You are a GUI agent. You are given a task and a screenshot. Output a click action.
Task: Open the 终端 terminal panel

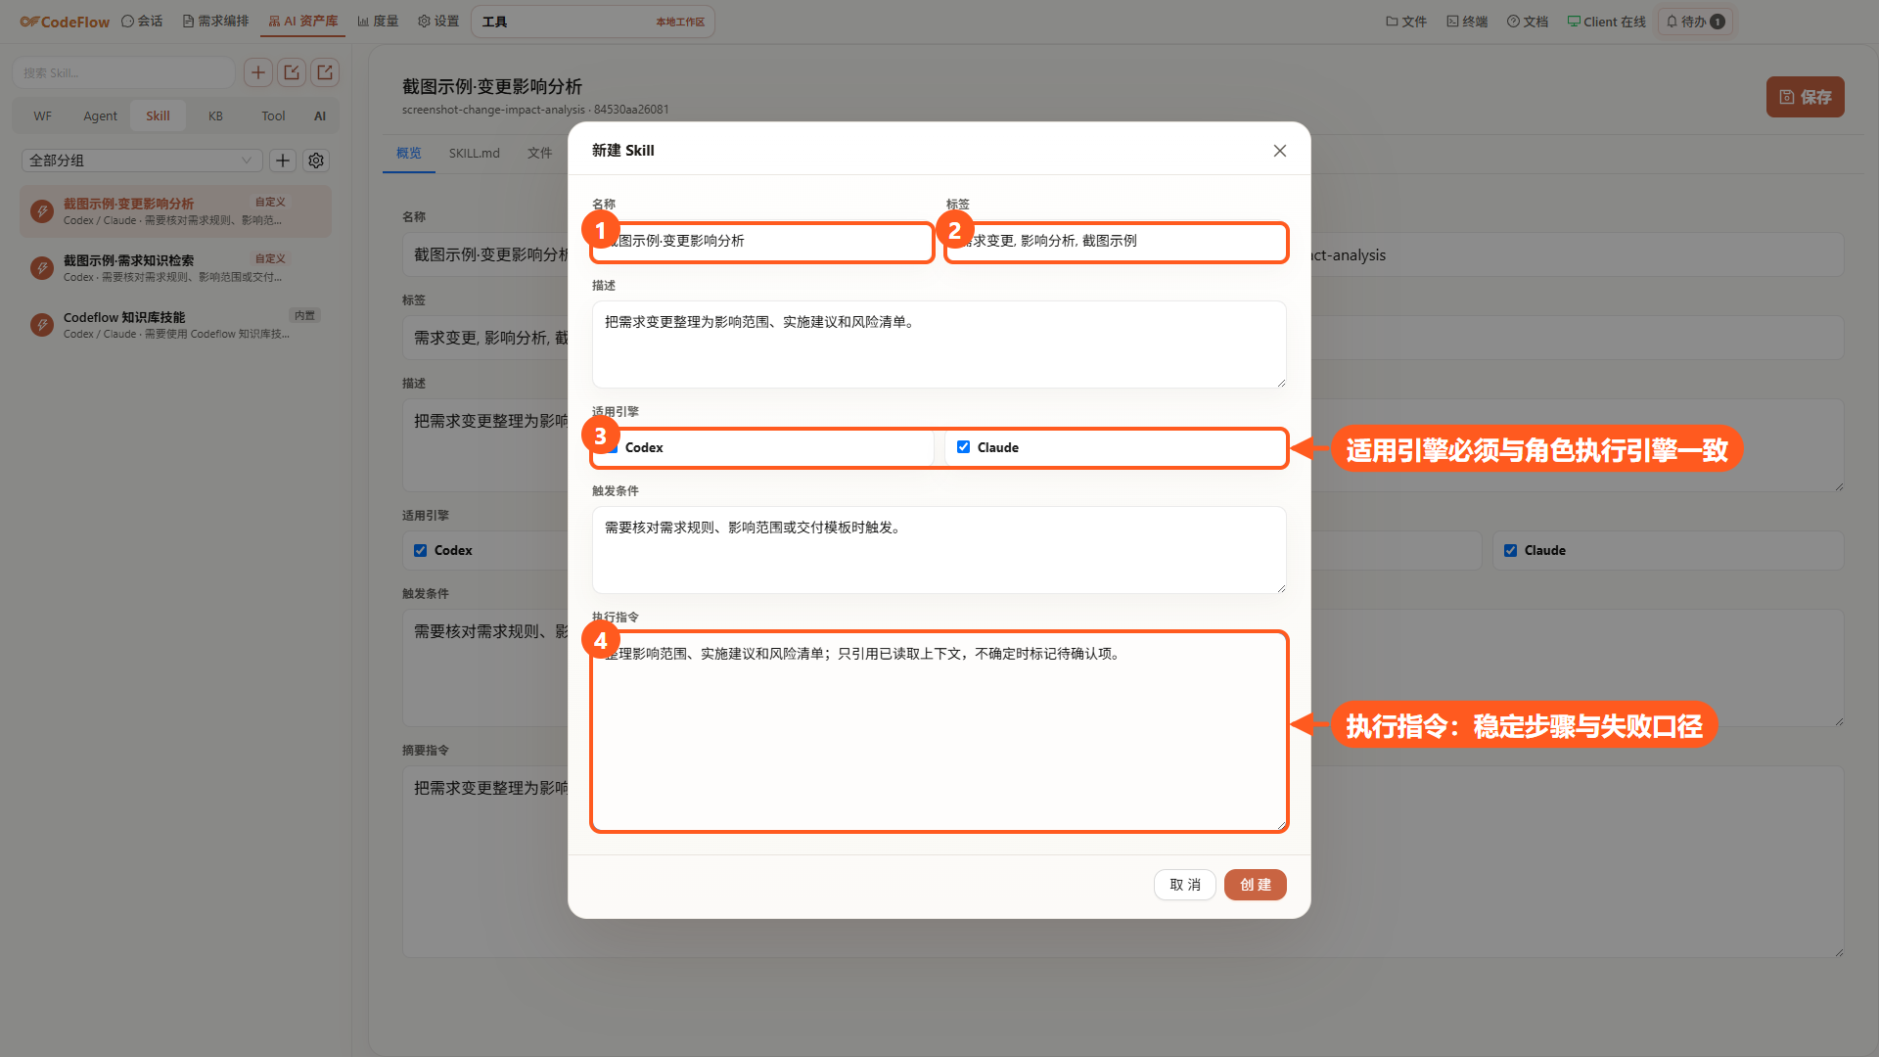1467,22
